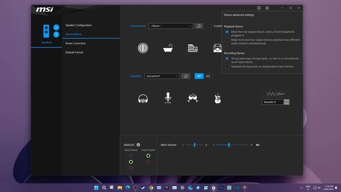Open the info icon in title bar
This screenshot has height=192, width=341.
coord(259,8)
